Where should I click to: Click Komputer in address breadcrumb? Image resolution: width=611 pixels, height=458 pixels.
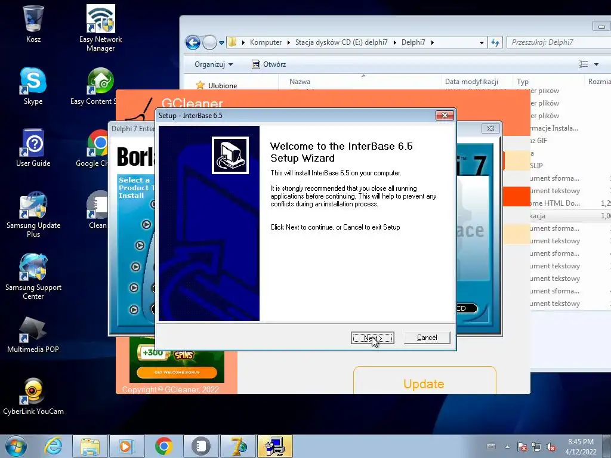pos(266,42)
